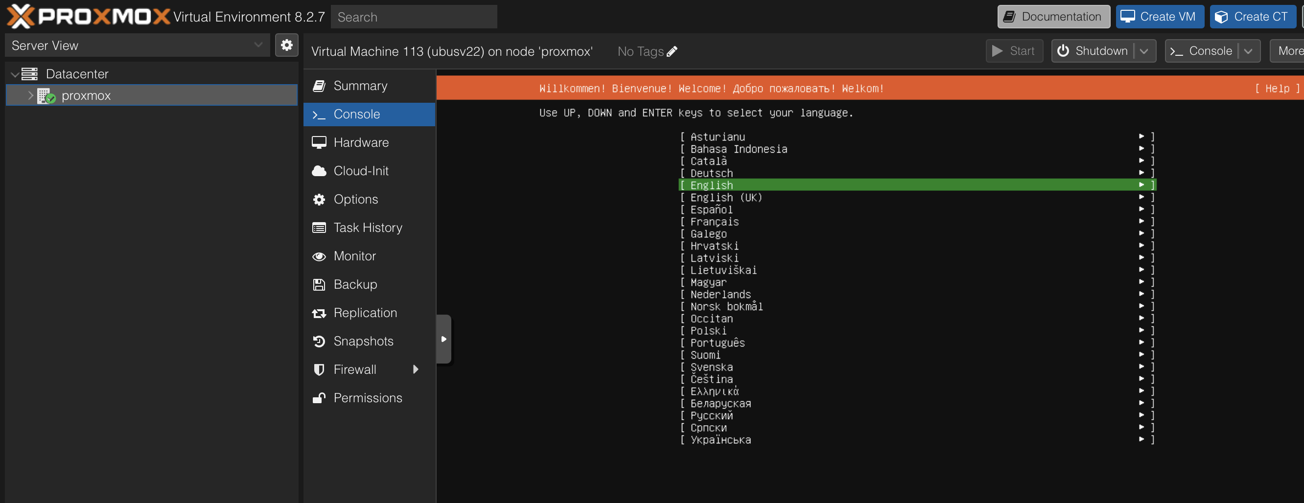Select Português in the language list

coord(917,343)
